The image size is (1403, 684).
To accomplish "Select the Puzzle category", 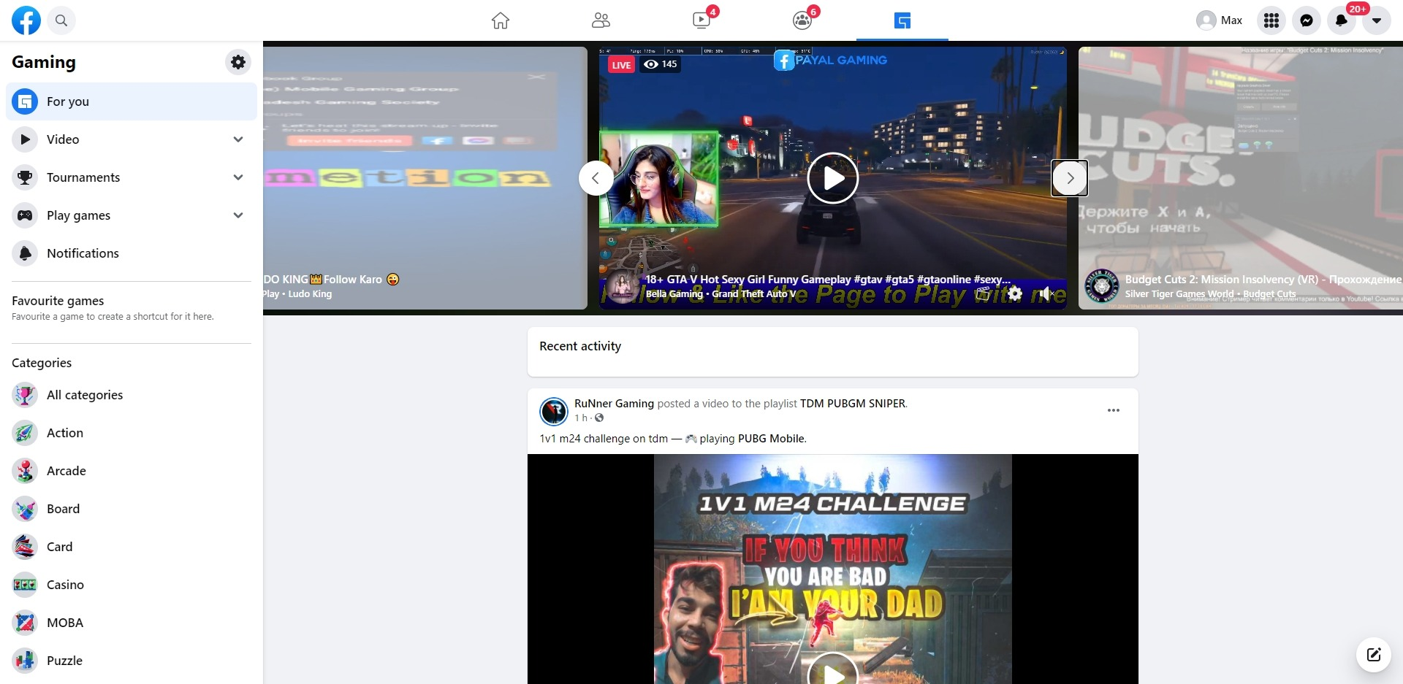I will click(132, 661).
